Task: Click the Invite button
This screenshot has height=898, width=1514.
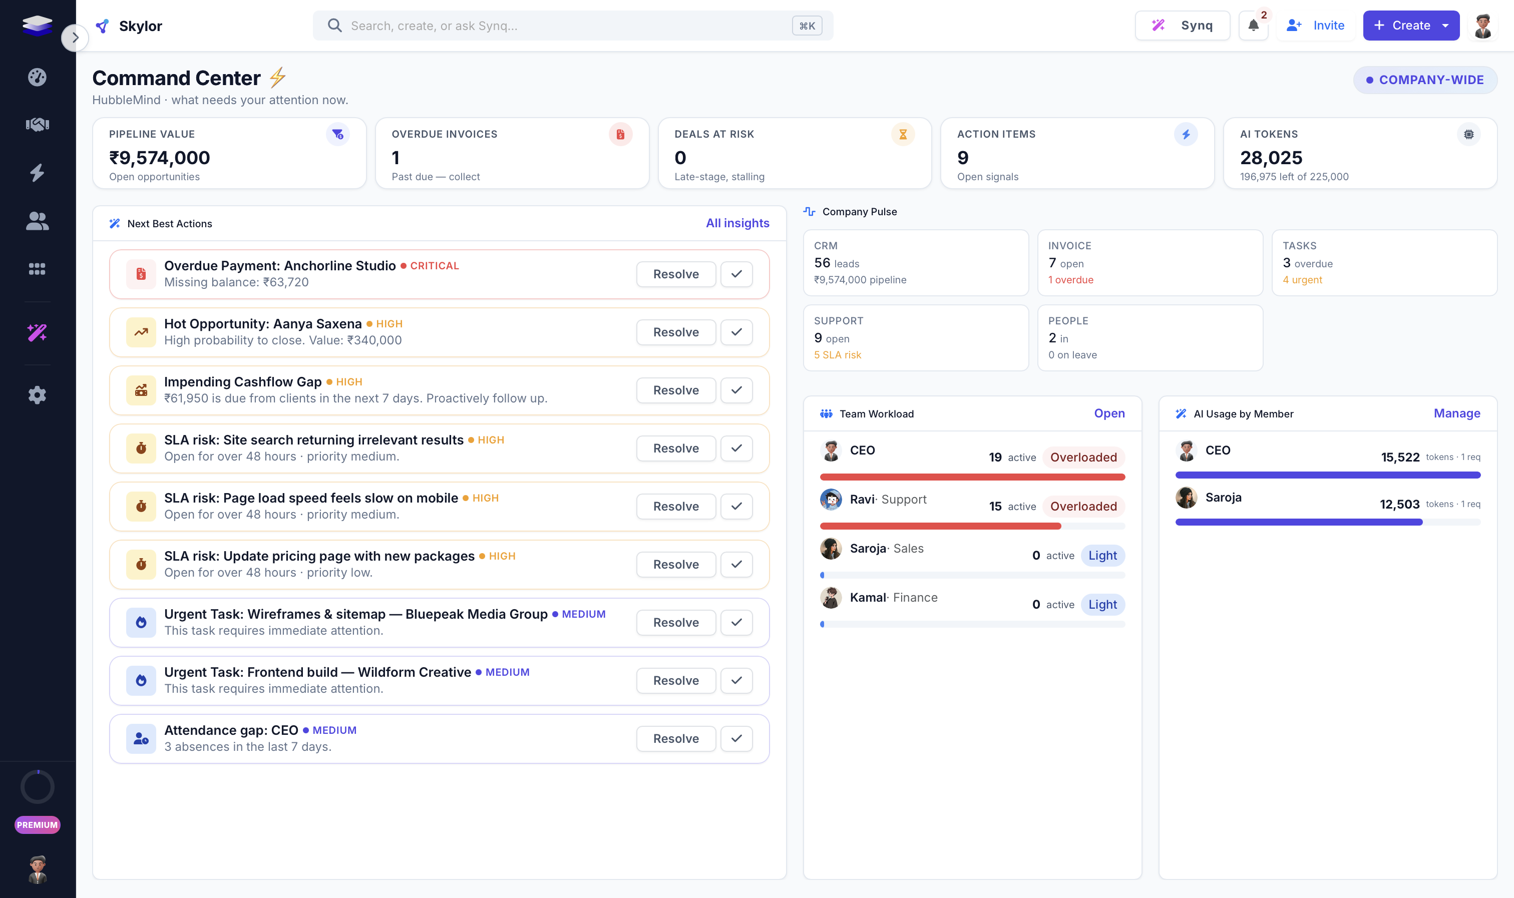Action: click(1316, 26)
